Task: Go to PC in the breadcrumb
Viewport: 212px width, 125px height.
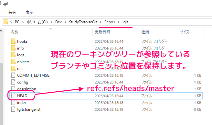Action: pos(17,22)
